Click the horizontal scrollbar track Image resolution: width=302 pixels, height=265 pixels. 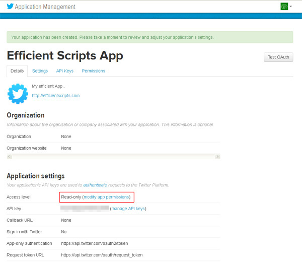pyautogui.click(x=113, y=157)
